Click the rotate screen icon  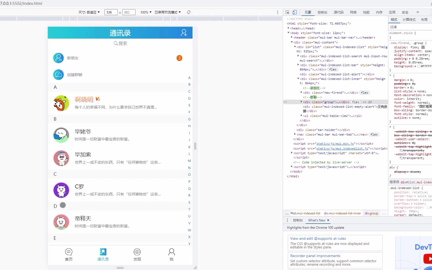point(189,12)
